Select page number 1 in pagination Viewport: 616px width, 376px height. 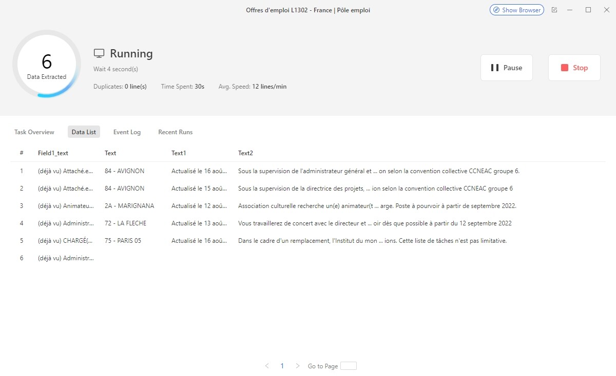pos(282,366)
